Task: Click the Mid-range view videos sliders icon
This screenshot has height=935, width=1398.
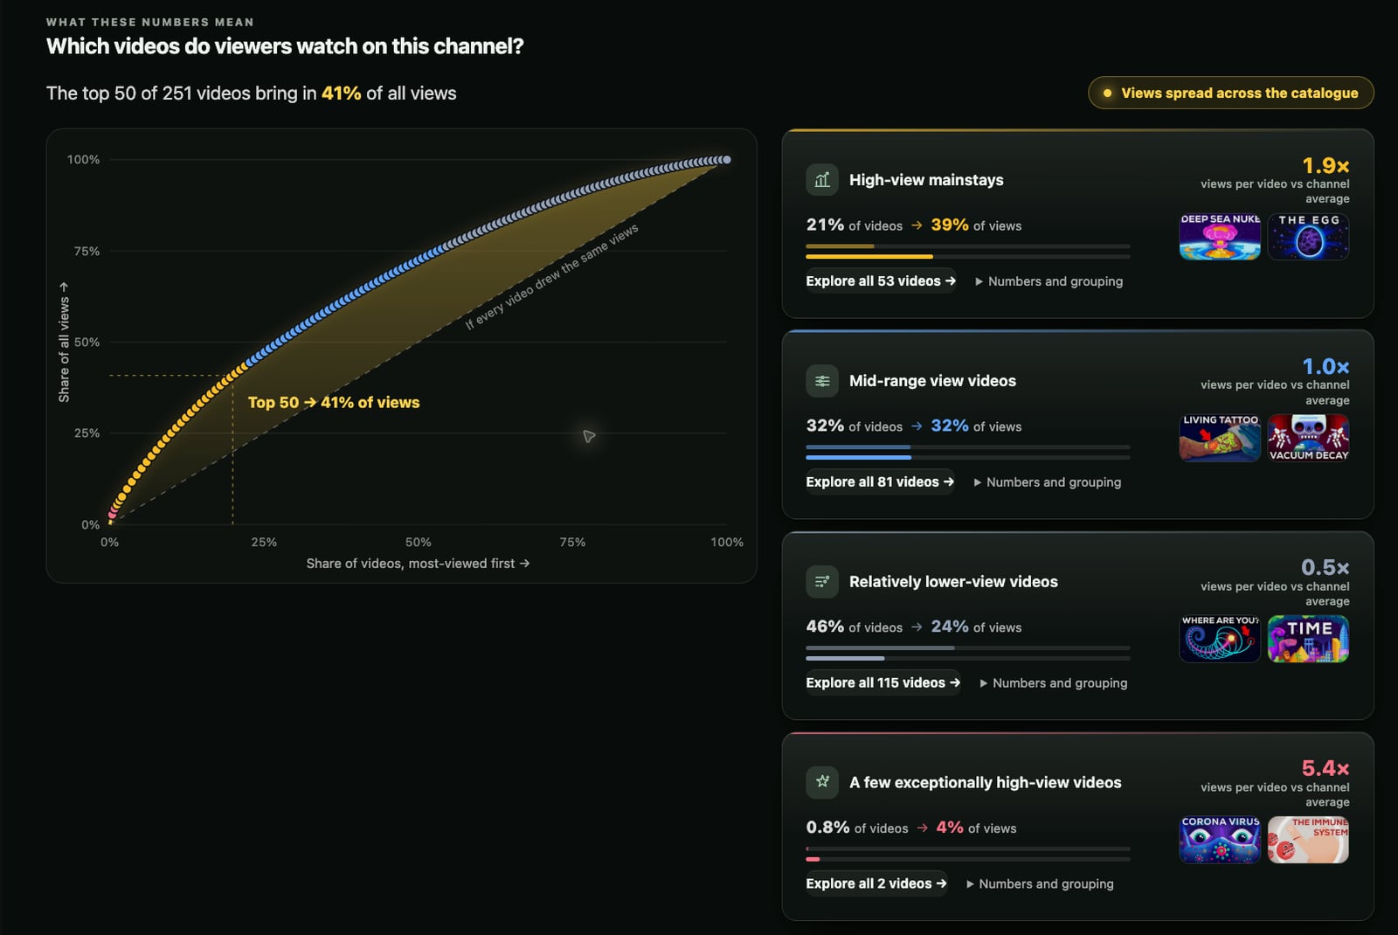Action: (x=822, y=381)
